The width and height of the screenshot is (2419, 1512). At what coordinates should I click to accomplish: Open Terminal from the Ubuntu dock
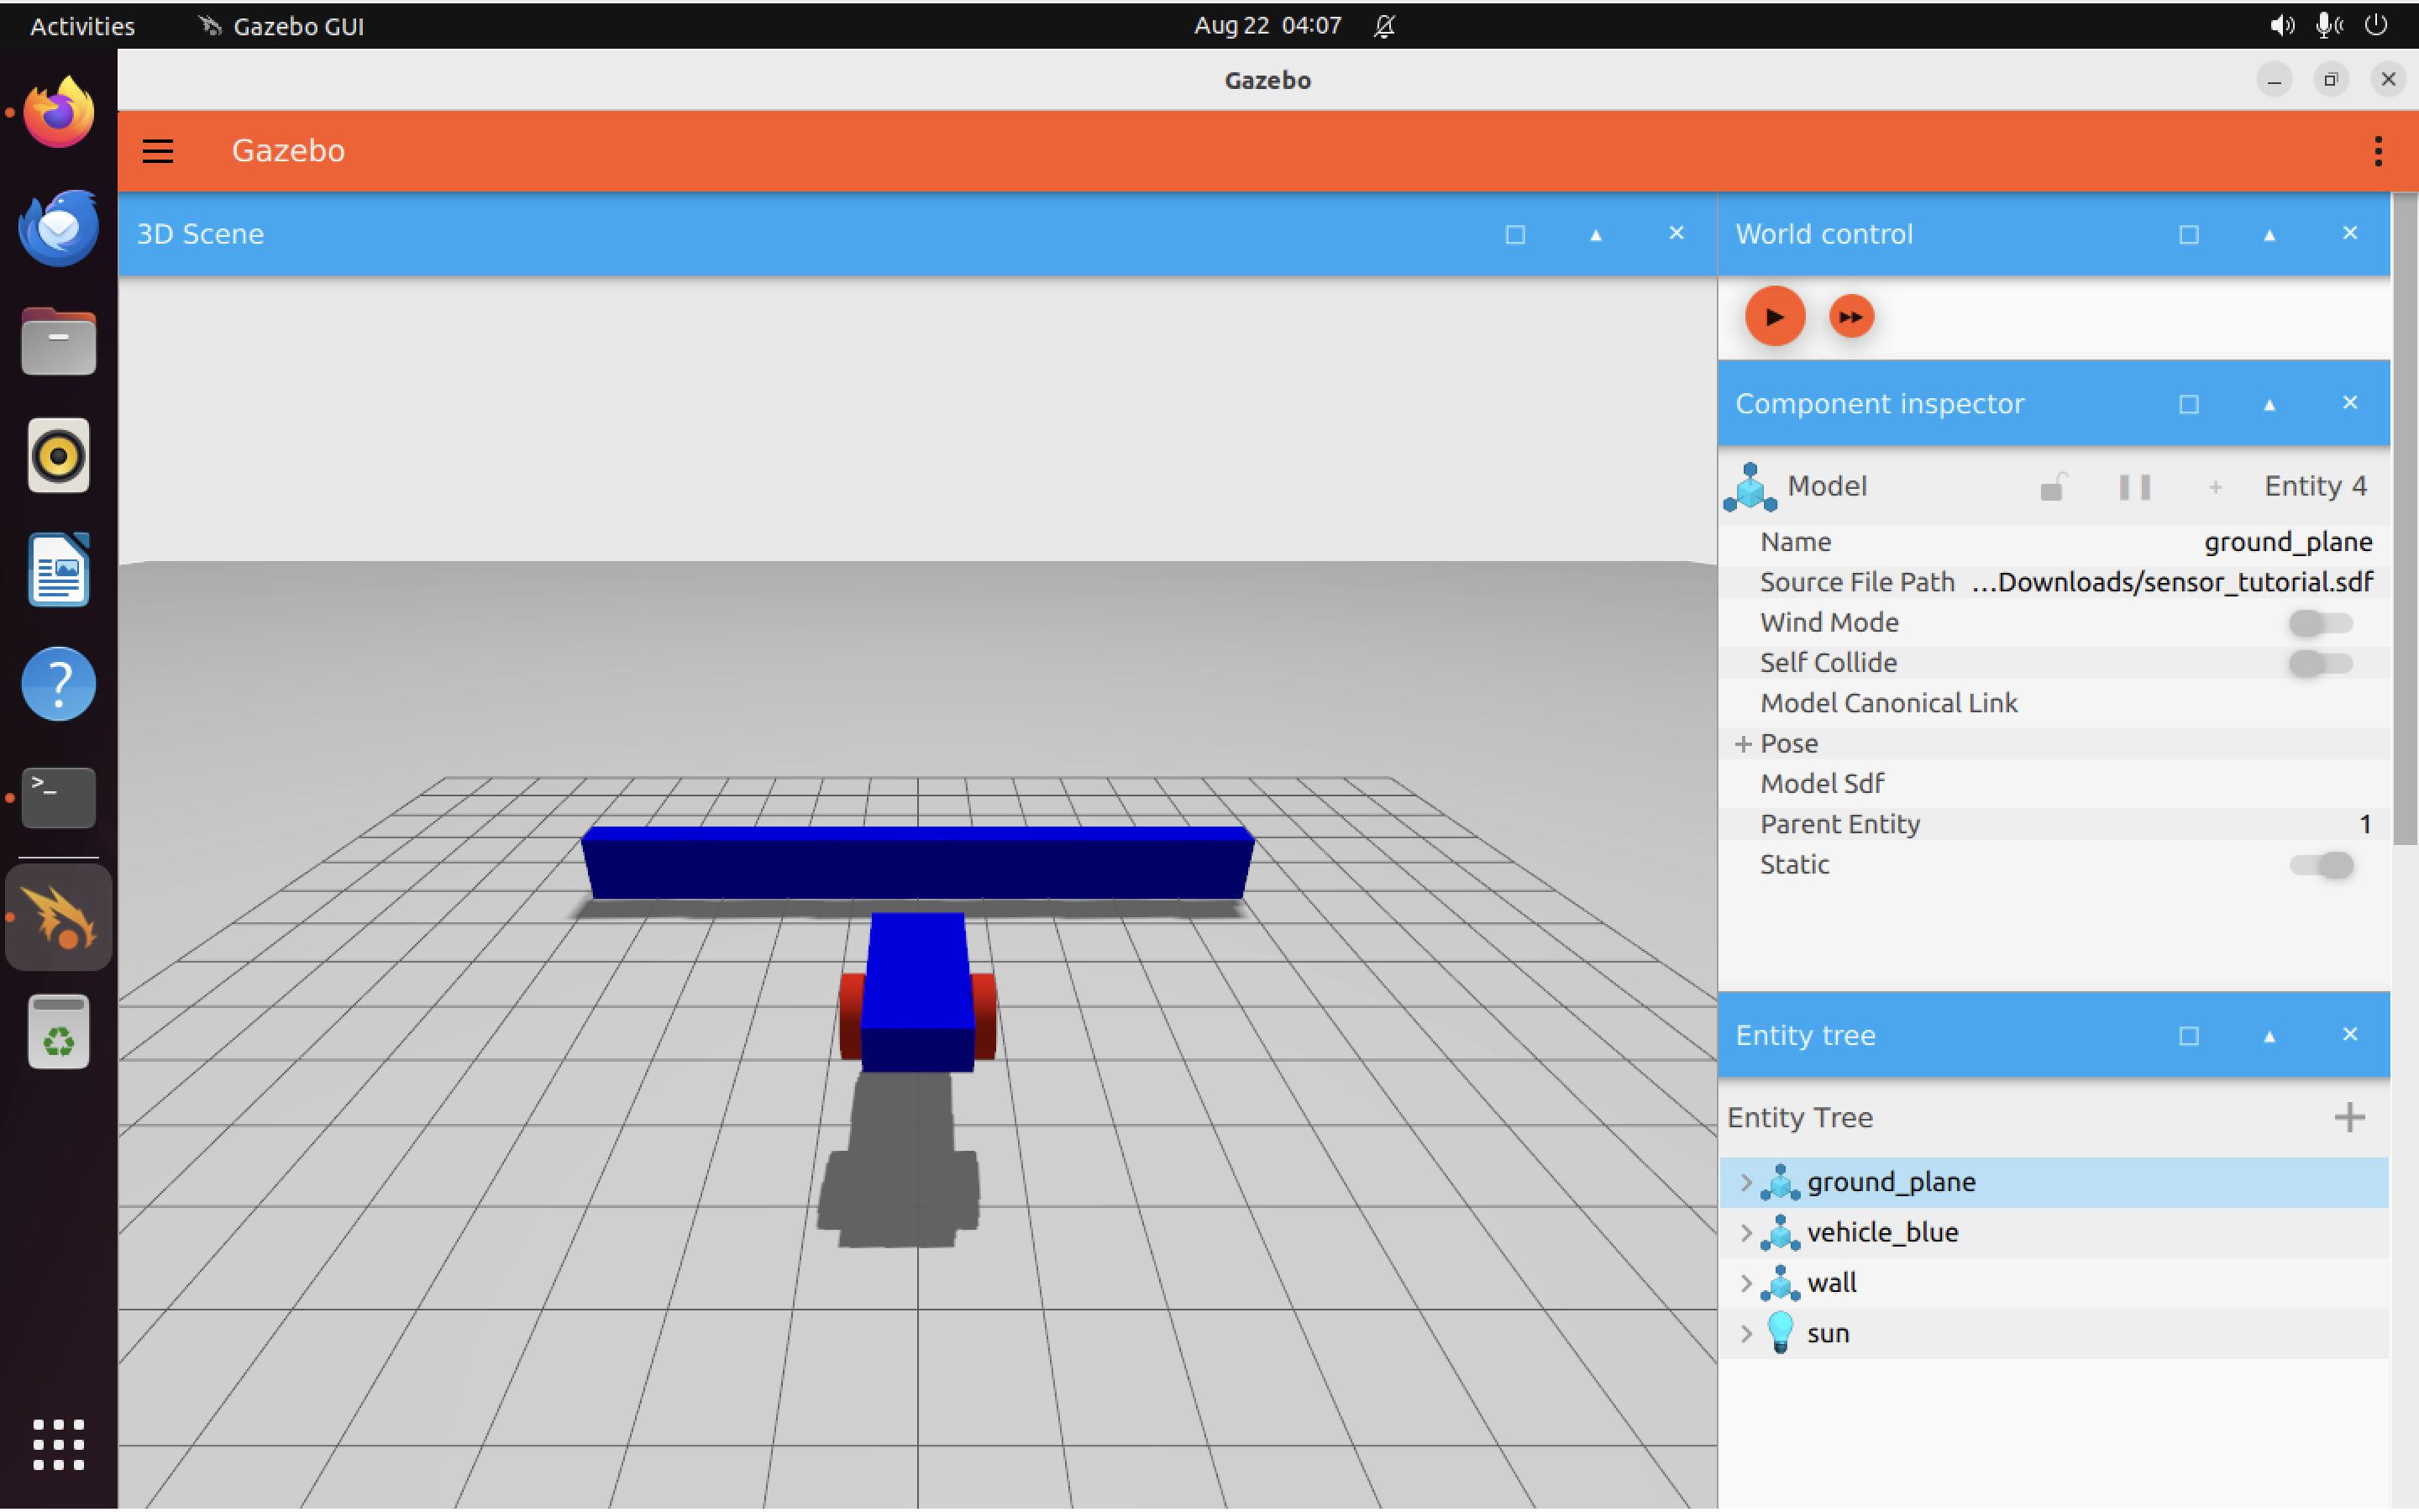tap(59, 797)
